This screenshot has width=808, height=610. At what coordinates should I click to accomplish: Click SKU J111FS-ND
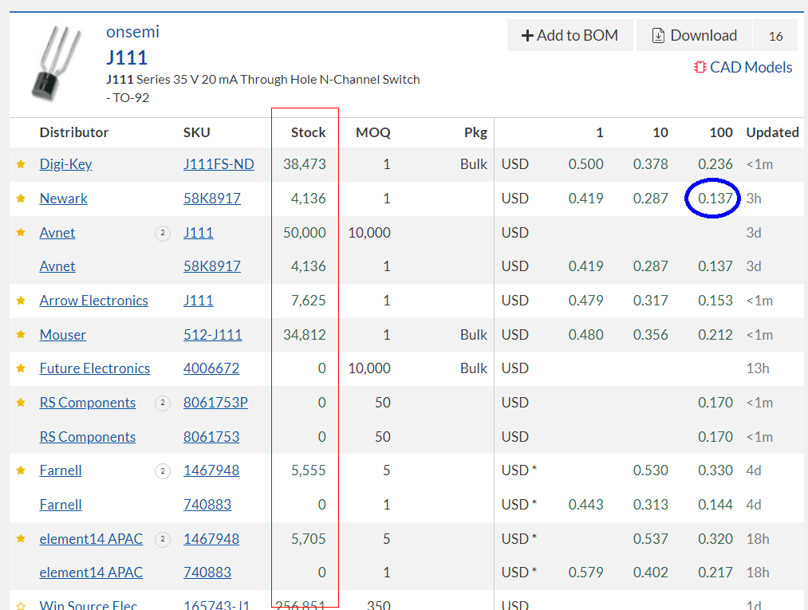point(219,164)
